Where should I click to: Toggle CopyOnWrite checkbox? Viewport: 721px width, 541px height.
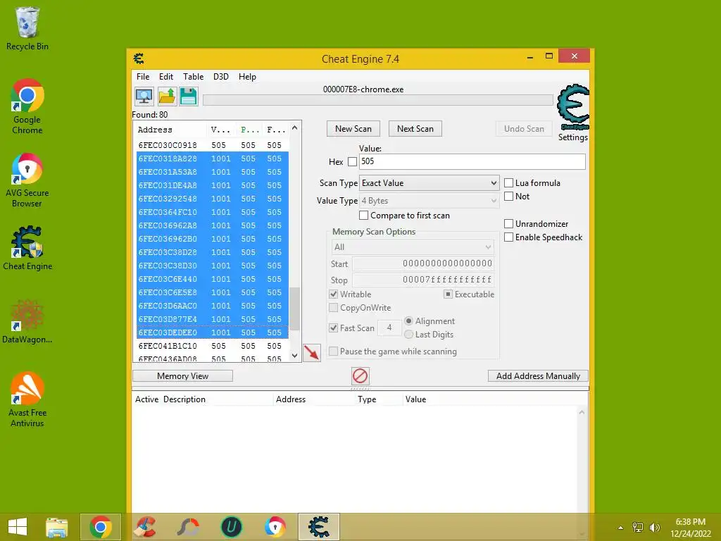(333, 307)
